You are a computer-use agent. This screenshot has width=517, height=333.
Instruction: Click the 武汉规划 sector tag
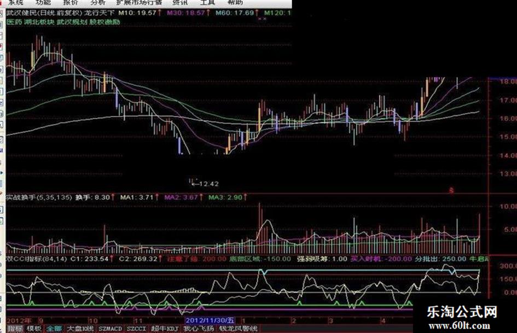point(72,22)
